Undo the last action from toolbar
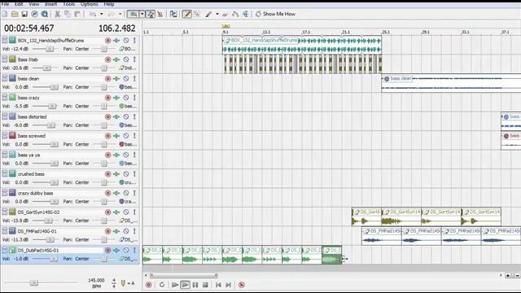The height and width of the screenshot is (293, 521). pos(93,14)
